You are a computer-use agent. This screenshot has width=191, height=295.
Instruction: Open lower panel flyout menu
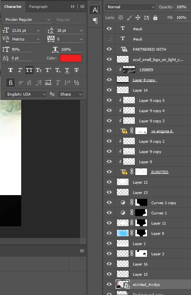click(82, 251)
